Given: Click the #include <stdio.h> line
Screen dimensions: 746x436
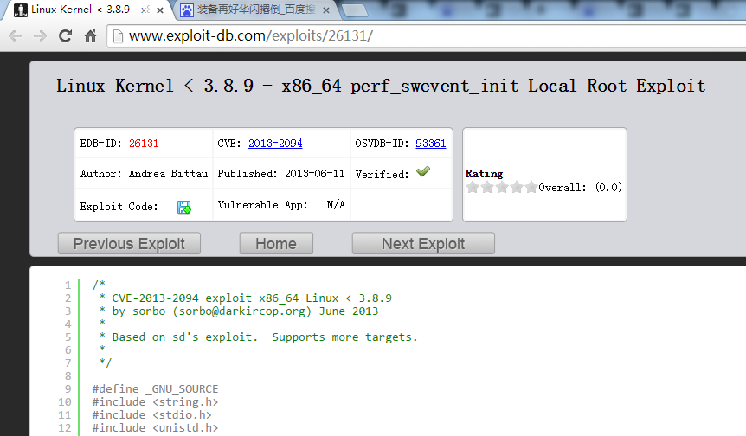Looking at the screenshot, I should click(x=151, y=415).
